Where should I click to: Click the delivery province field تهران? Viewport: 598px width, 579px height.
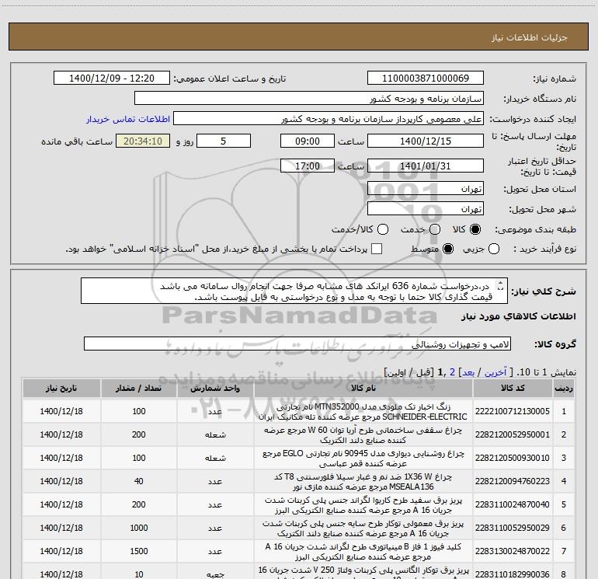coord(426,189)
